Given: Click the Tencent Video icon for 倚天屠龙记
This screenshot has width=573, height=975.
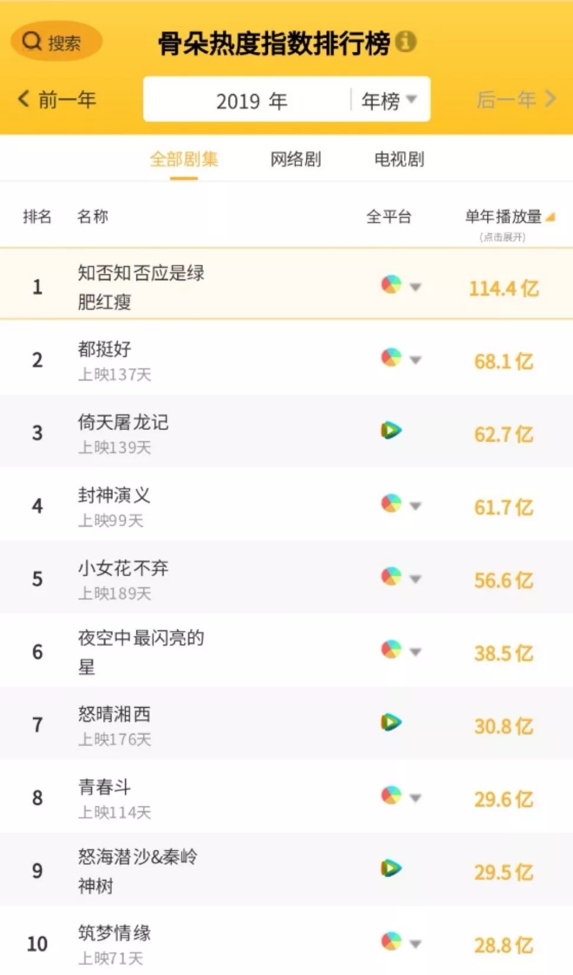Looking at the screenshot, I should point(391,431).
